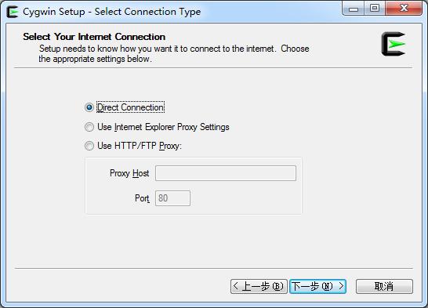The width and height of the screenshot is (428, 308).
Task: Click the Select Your Internet Connection heading
Action: [x=94, y=37]
